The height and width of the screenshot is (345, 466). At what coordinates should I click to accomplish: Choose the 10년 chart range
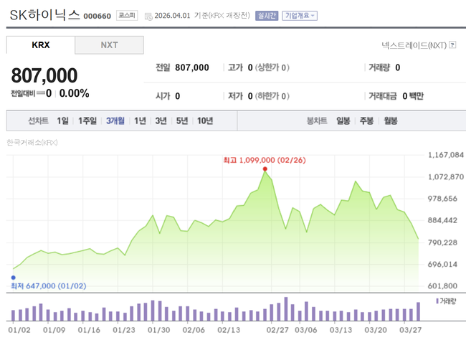click(x=204, y=120)
